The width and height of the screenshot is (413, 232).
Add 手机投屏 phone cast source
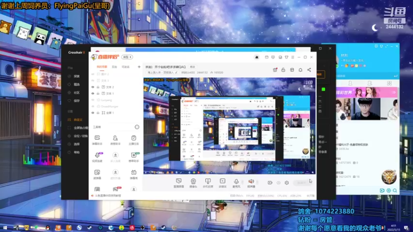(x=208, y=181)
